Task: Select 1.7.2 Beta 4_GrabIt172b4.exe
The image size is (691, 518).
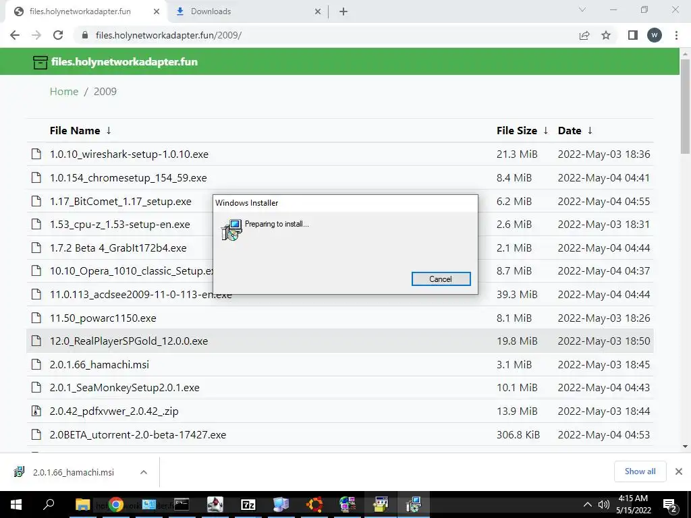Action: 118,248
